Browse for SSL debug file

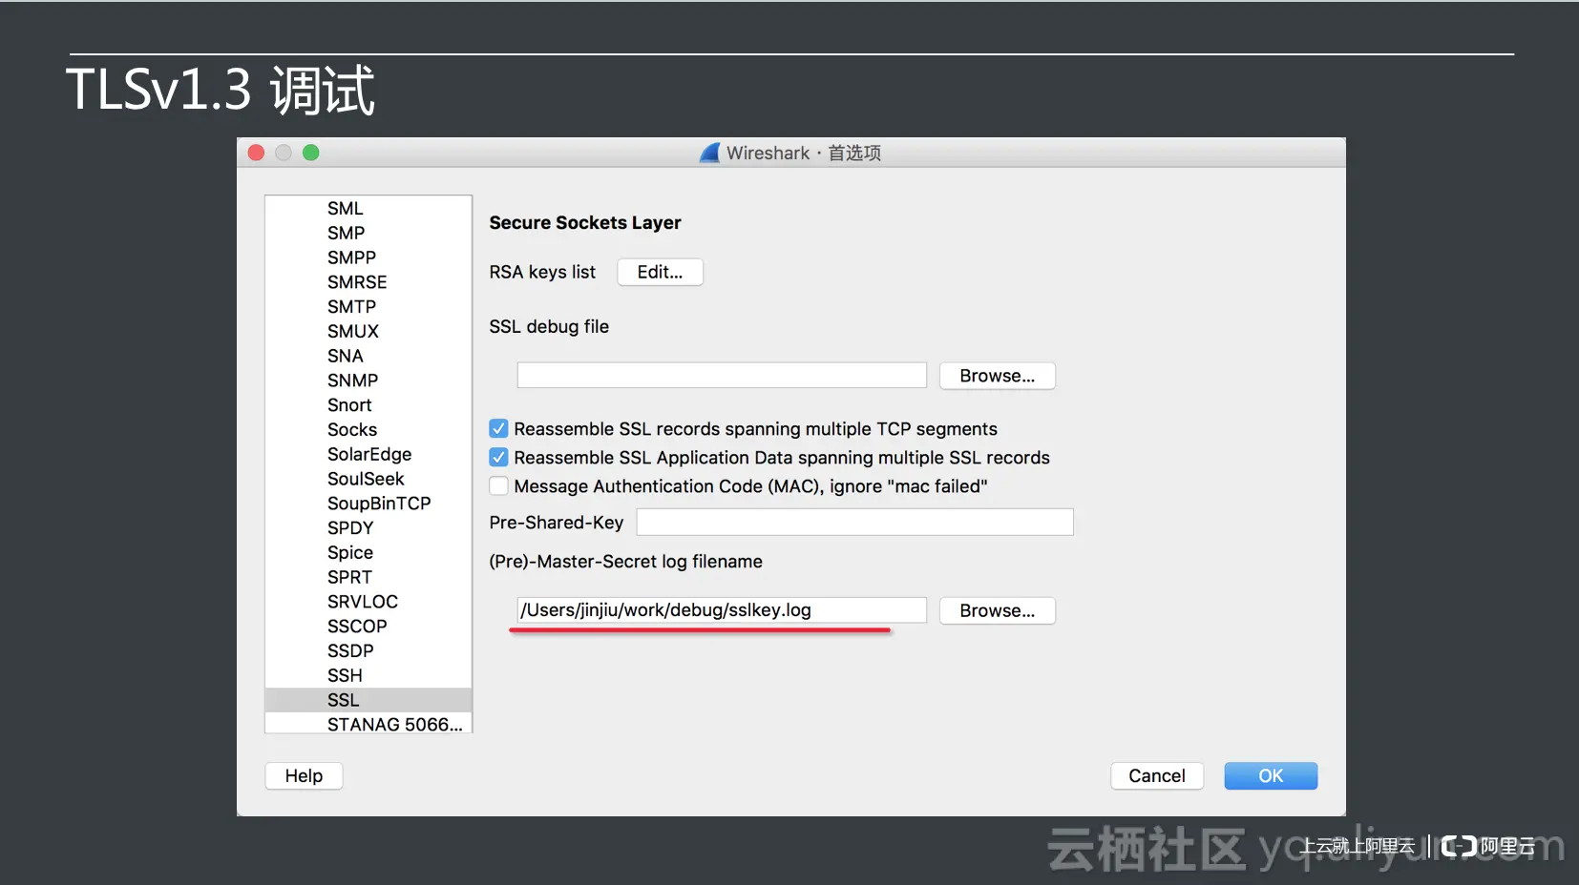[x=997, y=376]
